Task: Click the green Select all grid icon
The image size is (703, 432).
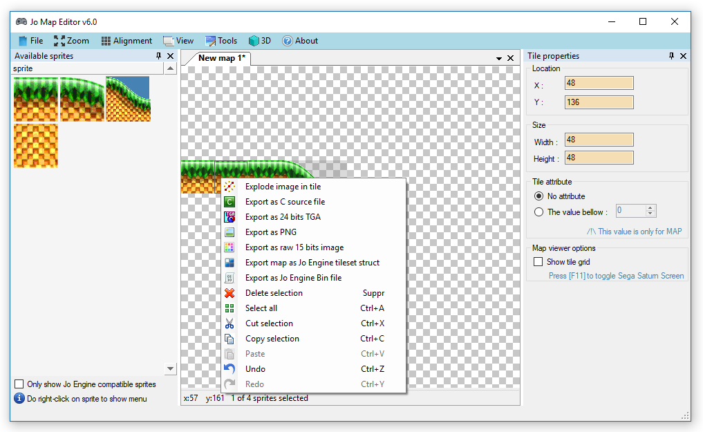Action: 229,308
